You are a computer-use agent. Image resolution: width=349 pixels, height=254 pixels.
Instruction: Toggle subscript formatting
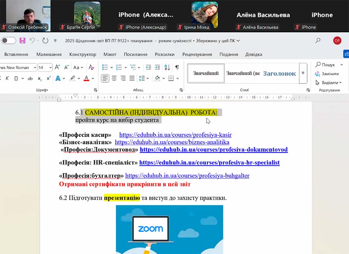(x=40, y=79)
